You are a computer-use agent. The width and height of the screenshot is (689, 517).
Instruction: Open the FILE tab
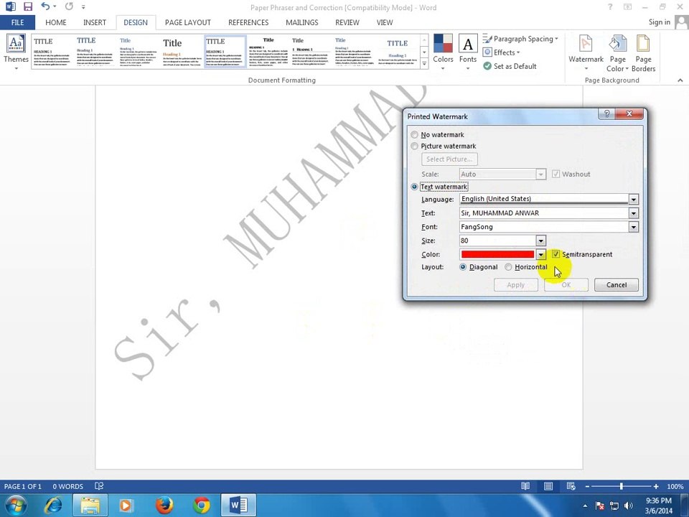17,22
